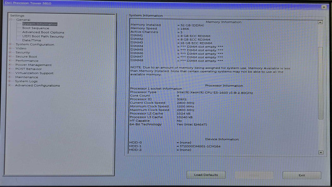Click the Processor Type Xeon E5-1603 value
332x187 pixels.
coord(215,92)
